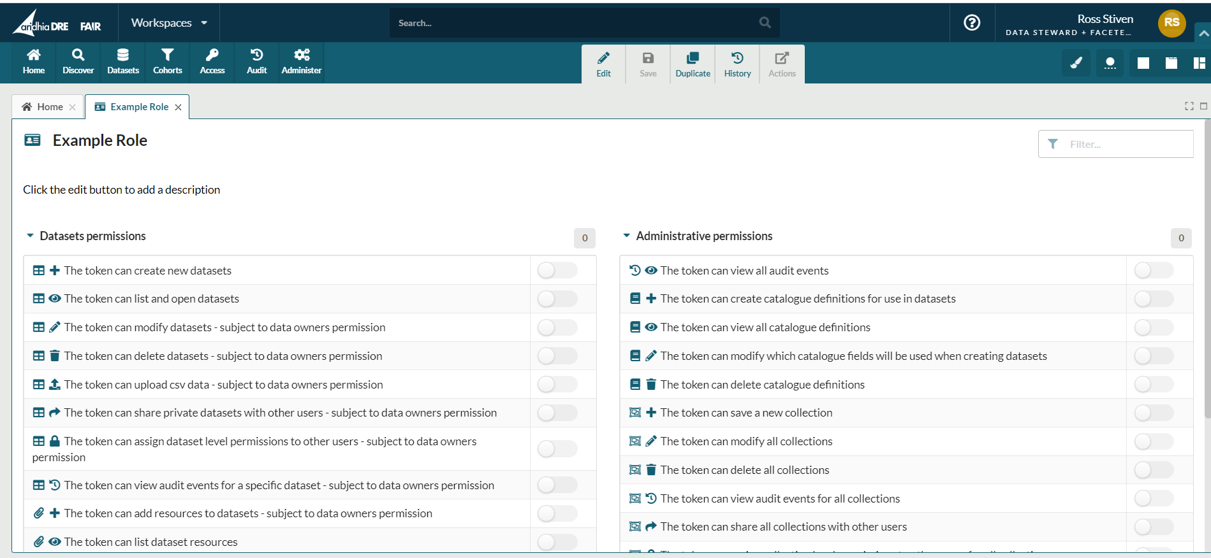Collapse the Administrative permissions section

(626, 236)
